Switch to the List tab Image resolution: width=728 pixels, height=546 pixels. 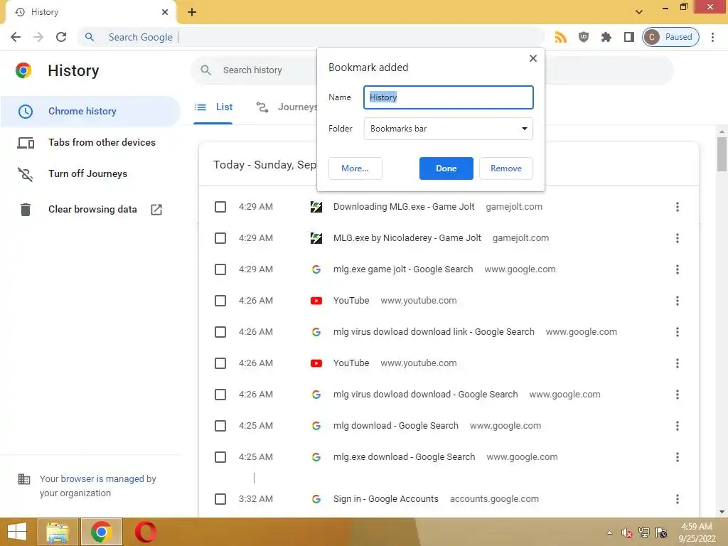213,107
